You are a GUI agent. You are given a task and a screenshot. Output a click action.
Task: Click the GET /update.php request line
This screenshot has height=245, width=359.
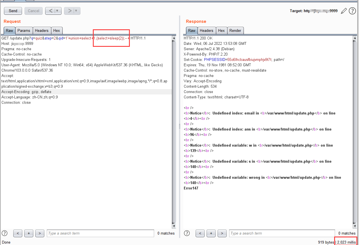73,38
